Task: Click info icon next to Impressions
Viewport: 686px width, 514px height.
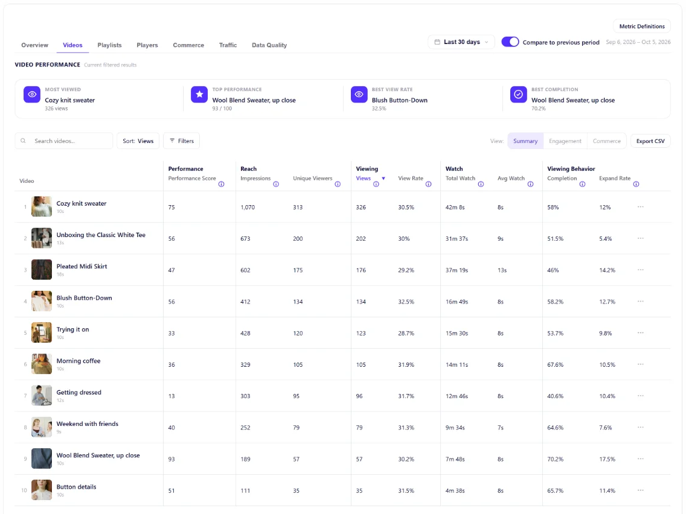Action: coord(276,184)
